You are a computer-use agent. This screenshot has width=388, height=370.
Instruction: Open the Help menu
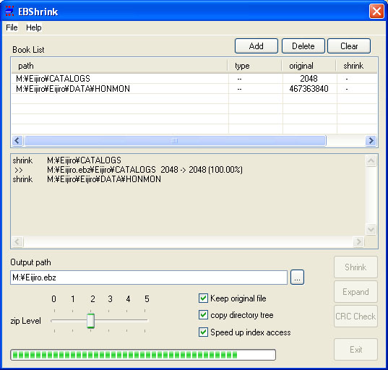coord(34,27)
